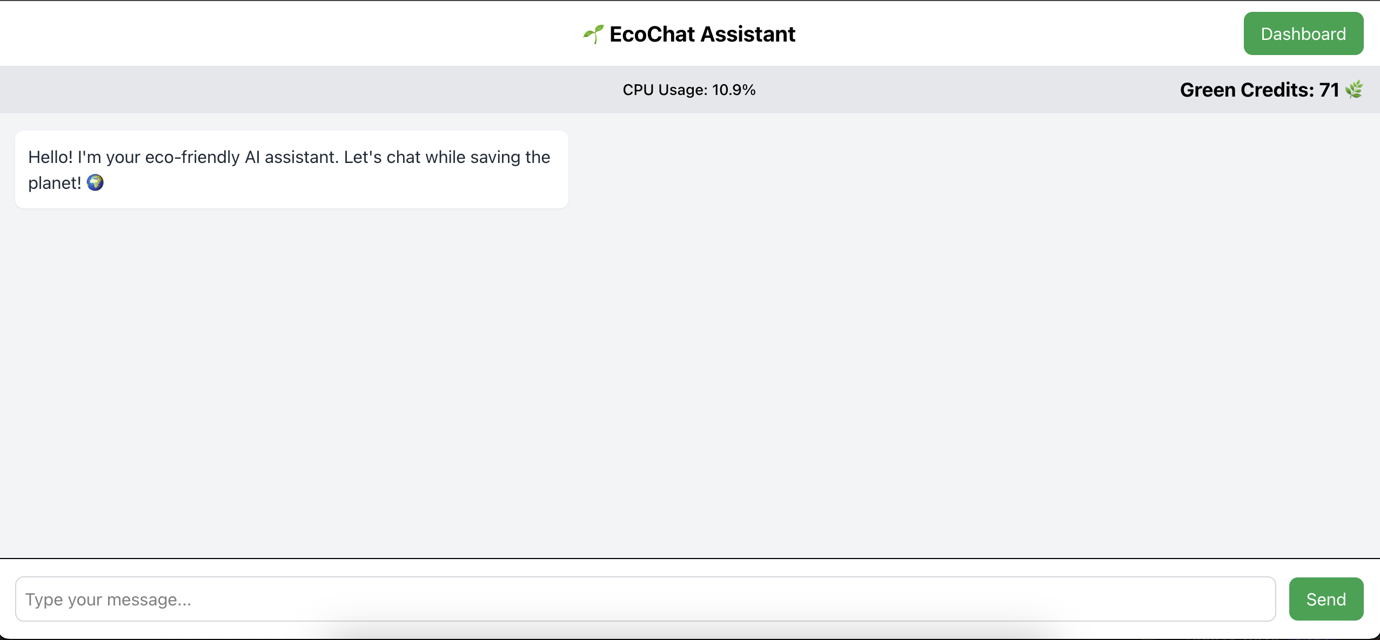Click the leaf icon beside Green Credits
1380x640 pixels.
(1354, 90)
